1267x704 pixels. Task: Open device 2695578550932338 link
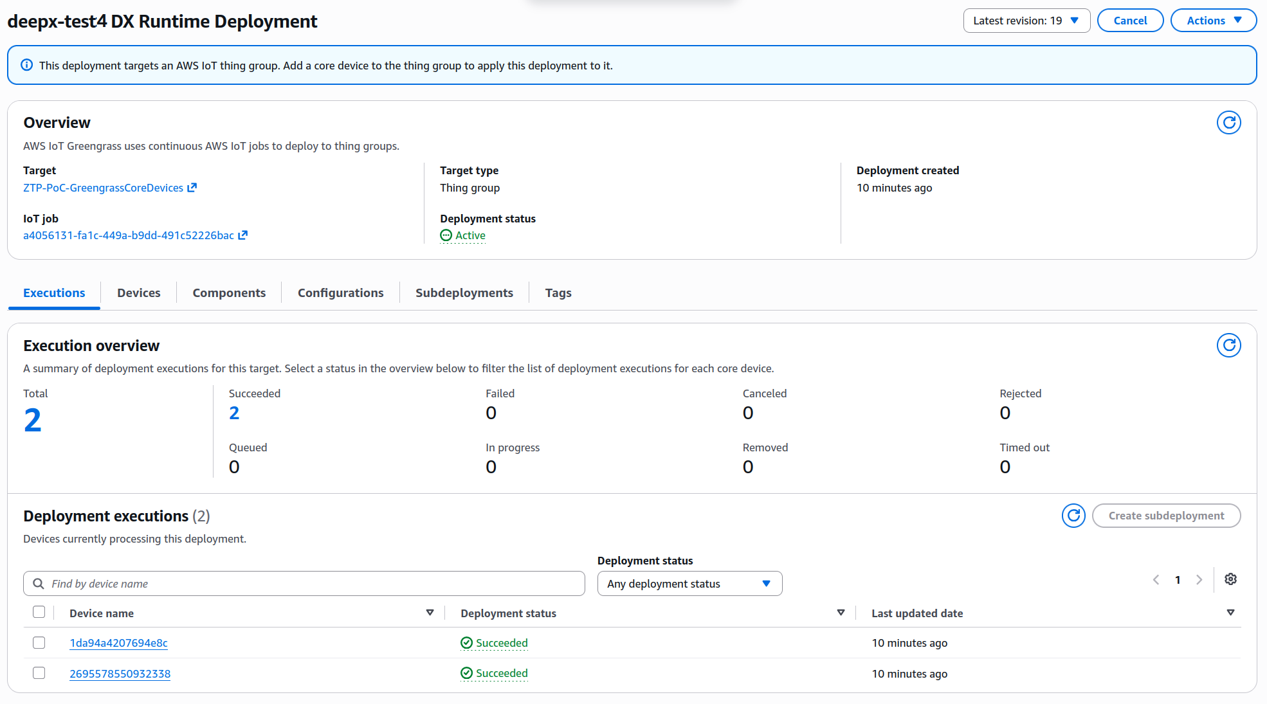(x=120, y=674)
